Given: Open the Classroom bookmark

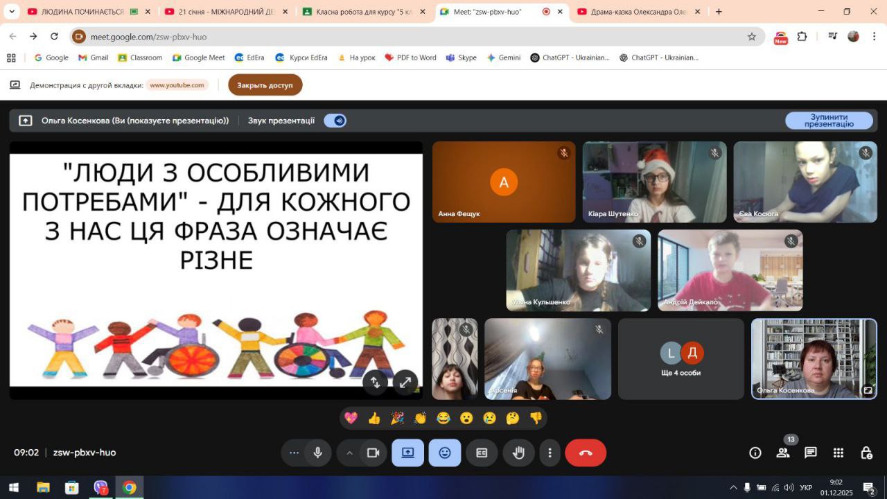Looking at the screenshot, I should (140, 58).
